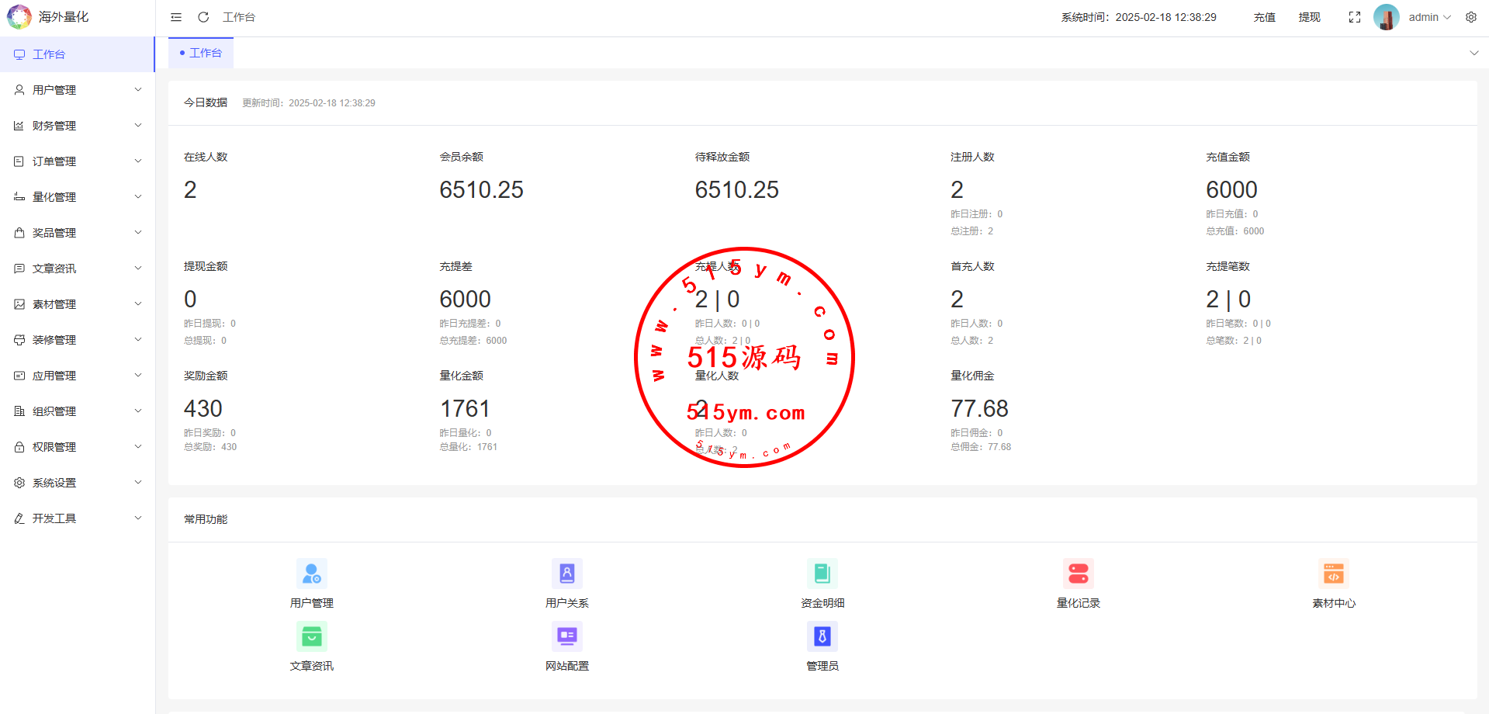1489x714 pixels.
Task: Open the settings gear in the header
Action: 1471,17
